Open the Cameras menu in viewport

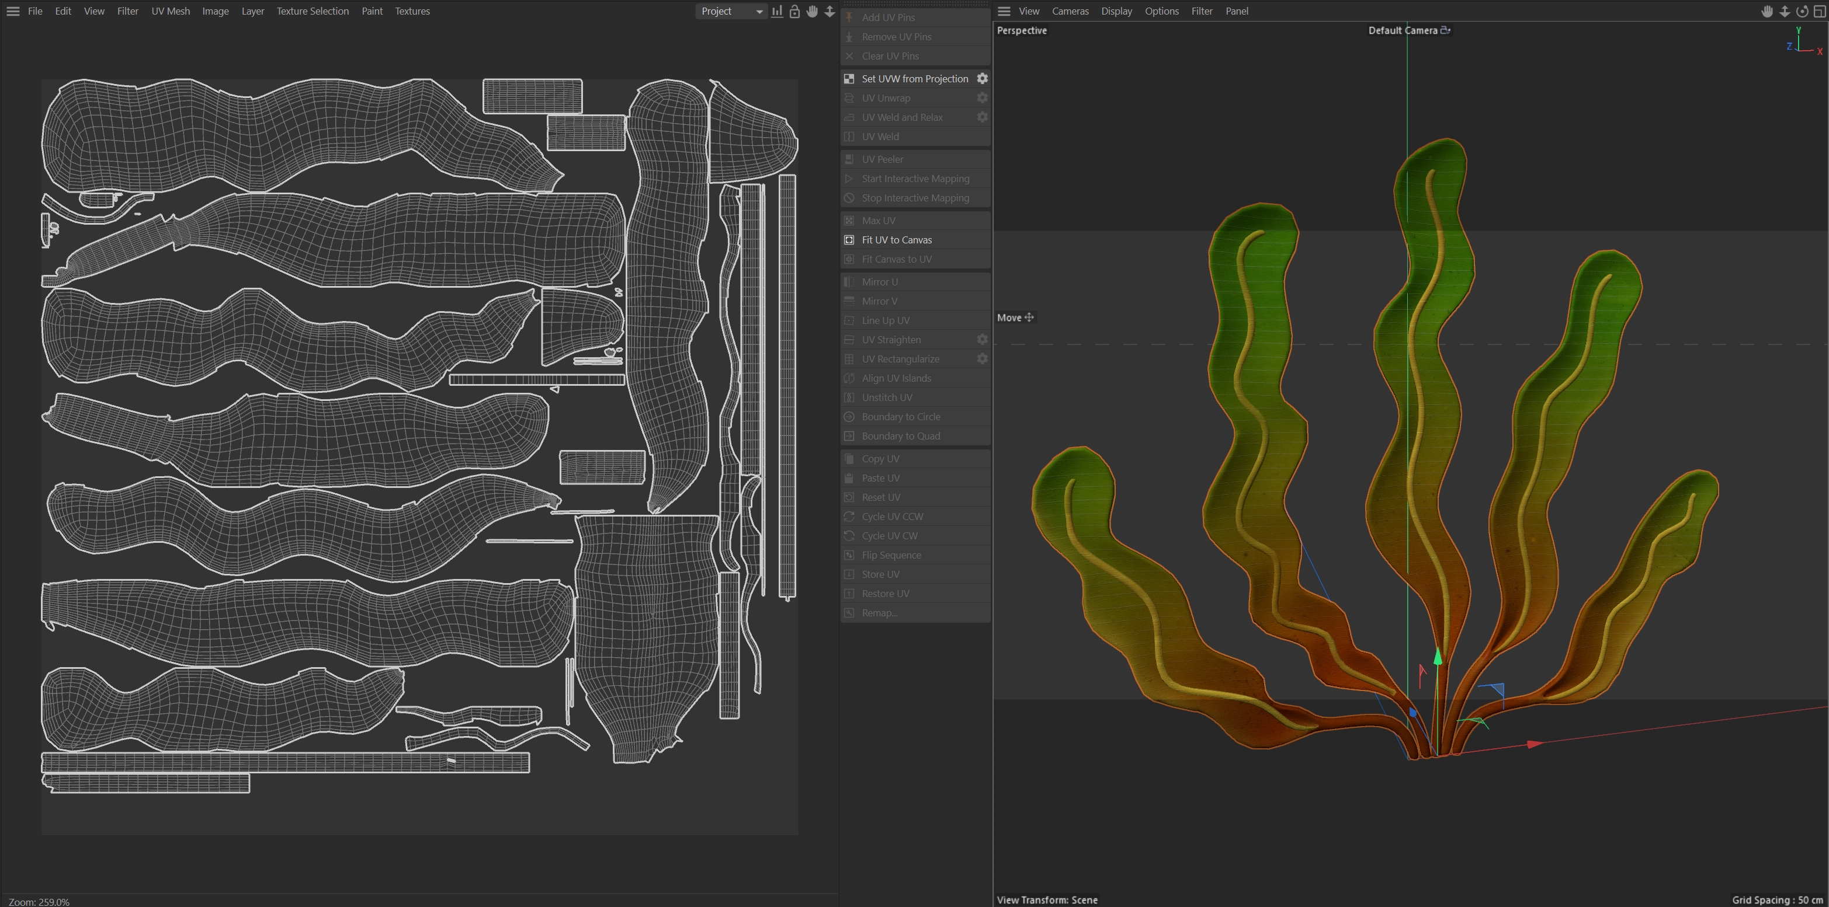tap(1070, 11)
